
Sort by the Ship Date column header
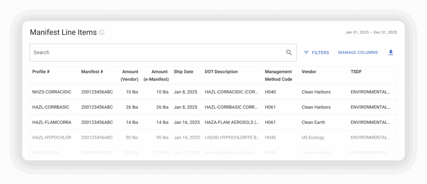click(183, 72)
